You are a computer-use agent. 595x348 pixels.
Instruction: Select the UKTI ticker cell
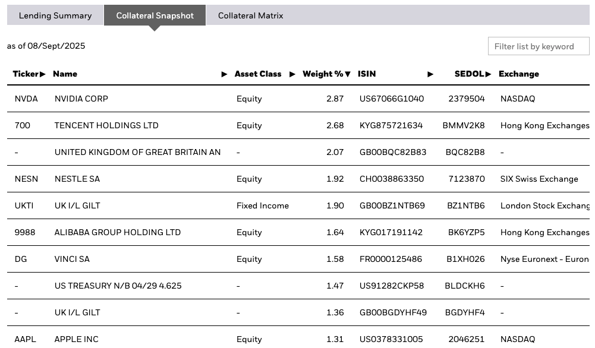click(x=24, y=205)
